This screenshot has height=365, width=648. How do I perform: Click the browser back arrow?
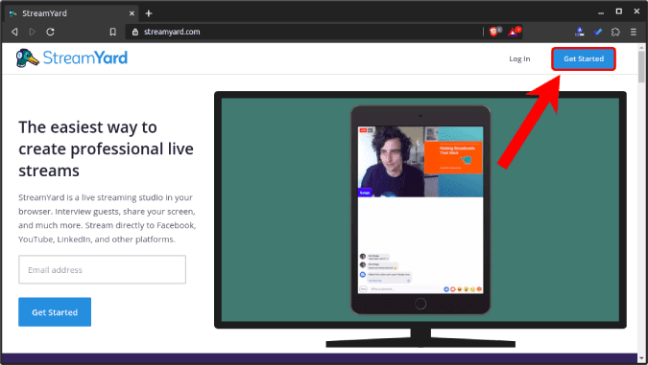pos(14,32)
